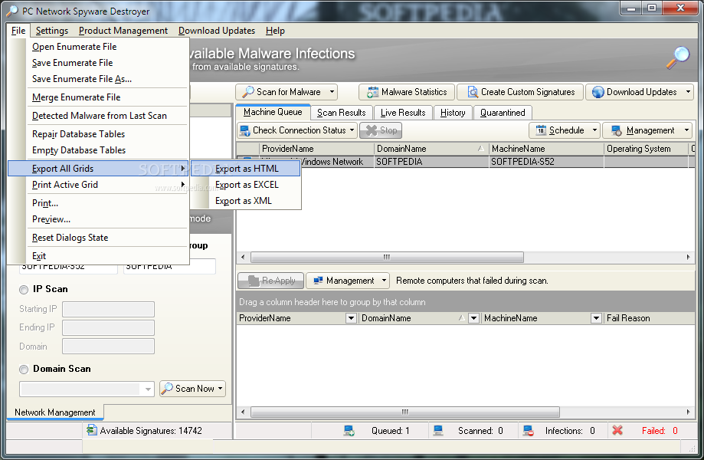Select Repair Database Tables menu item

[98, 134]
